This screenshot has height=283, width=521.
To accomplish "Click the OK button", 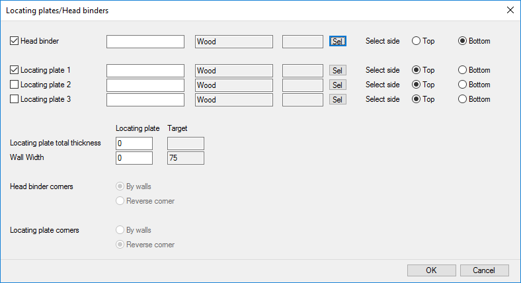I will click(x=431, y=270).
